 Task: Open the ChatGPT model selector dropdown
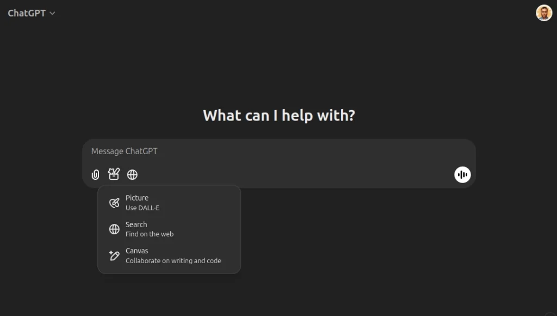click(31, 13)
